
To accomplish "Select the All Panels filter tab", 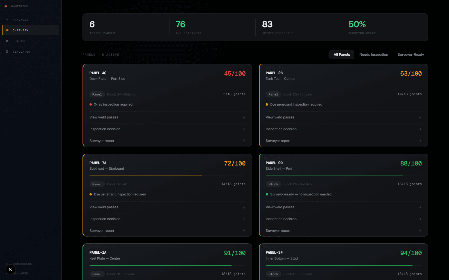I will (342, 55).
